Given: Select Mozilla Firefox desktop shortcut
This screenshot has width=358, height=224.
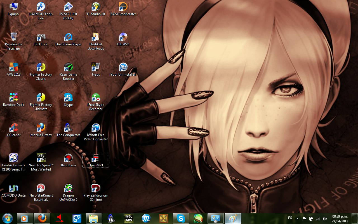Looking at the screenshot, I should click(41, 130).
